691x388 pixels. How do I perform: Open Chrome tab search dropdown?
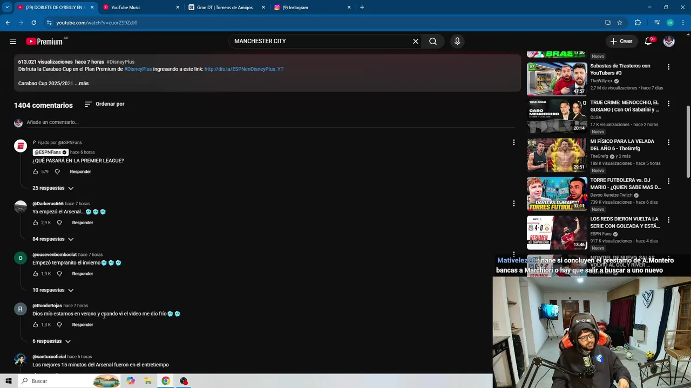pyautogui.click(x=7, y=8)
